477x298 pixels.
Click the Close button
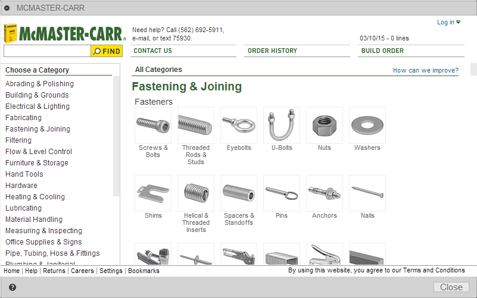(451, 287)
